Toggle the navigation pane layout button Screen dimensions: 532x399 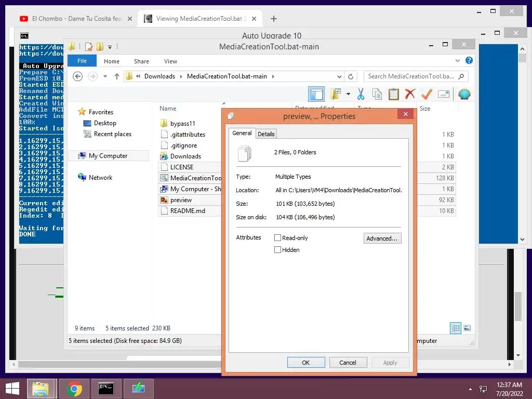[316, 94]
